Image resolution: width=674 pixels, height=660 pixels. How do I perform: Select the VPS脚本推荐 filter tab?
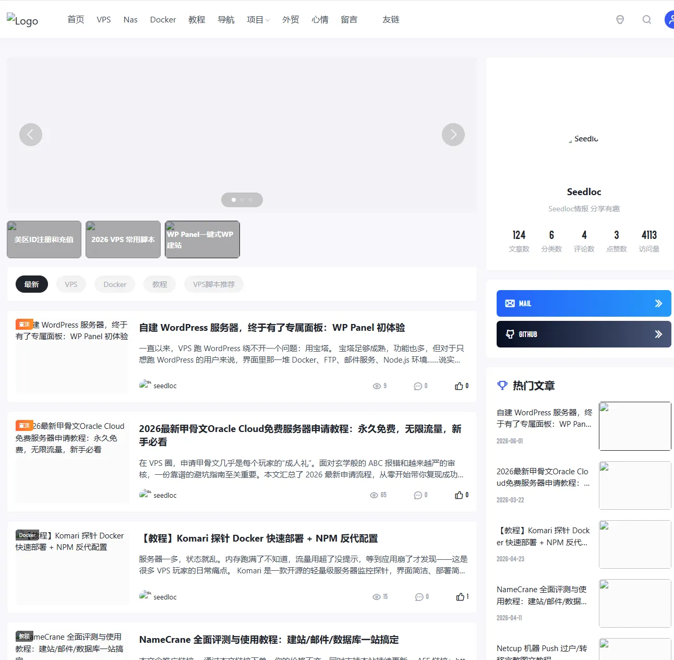pyautogui.click(x=214, y=284)
